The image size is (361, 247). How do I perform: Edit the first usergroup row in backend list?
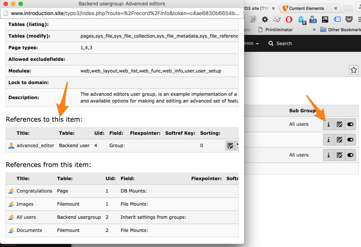tap(339, 124)
